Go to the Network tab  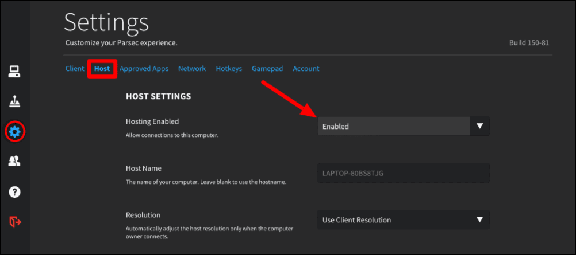192,69
